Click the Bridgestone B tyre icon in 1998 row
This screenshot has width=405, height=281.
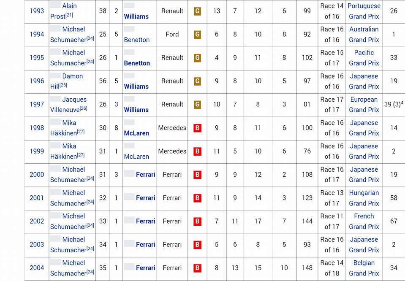point(197,128)
